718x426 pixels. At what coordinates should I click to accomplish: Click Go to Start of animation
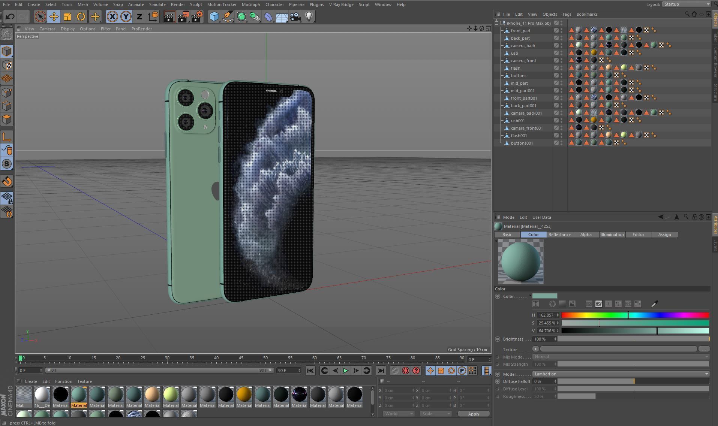tap(310, 371)
